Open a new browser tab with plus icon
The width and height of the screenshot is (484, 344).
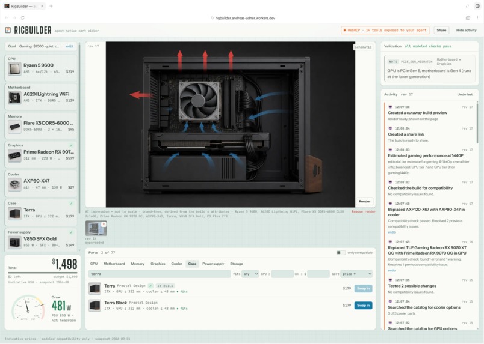51,6
